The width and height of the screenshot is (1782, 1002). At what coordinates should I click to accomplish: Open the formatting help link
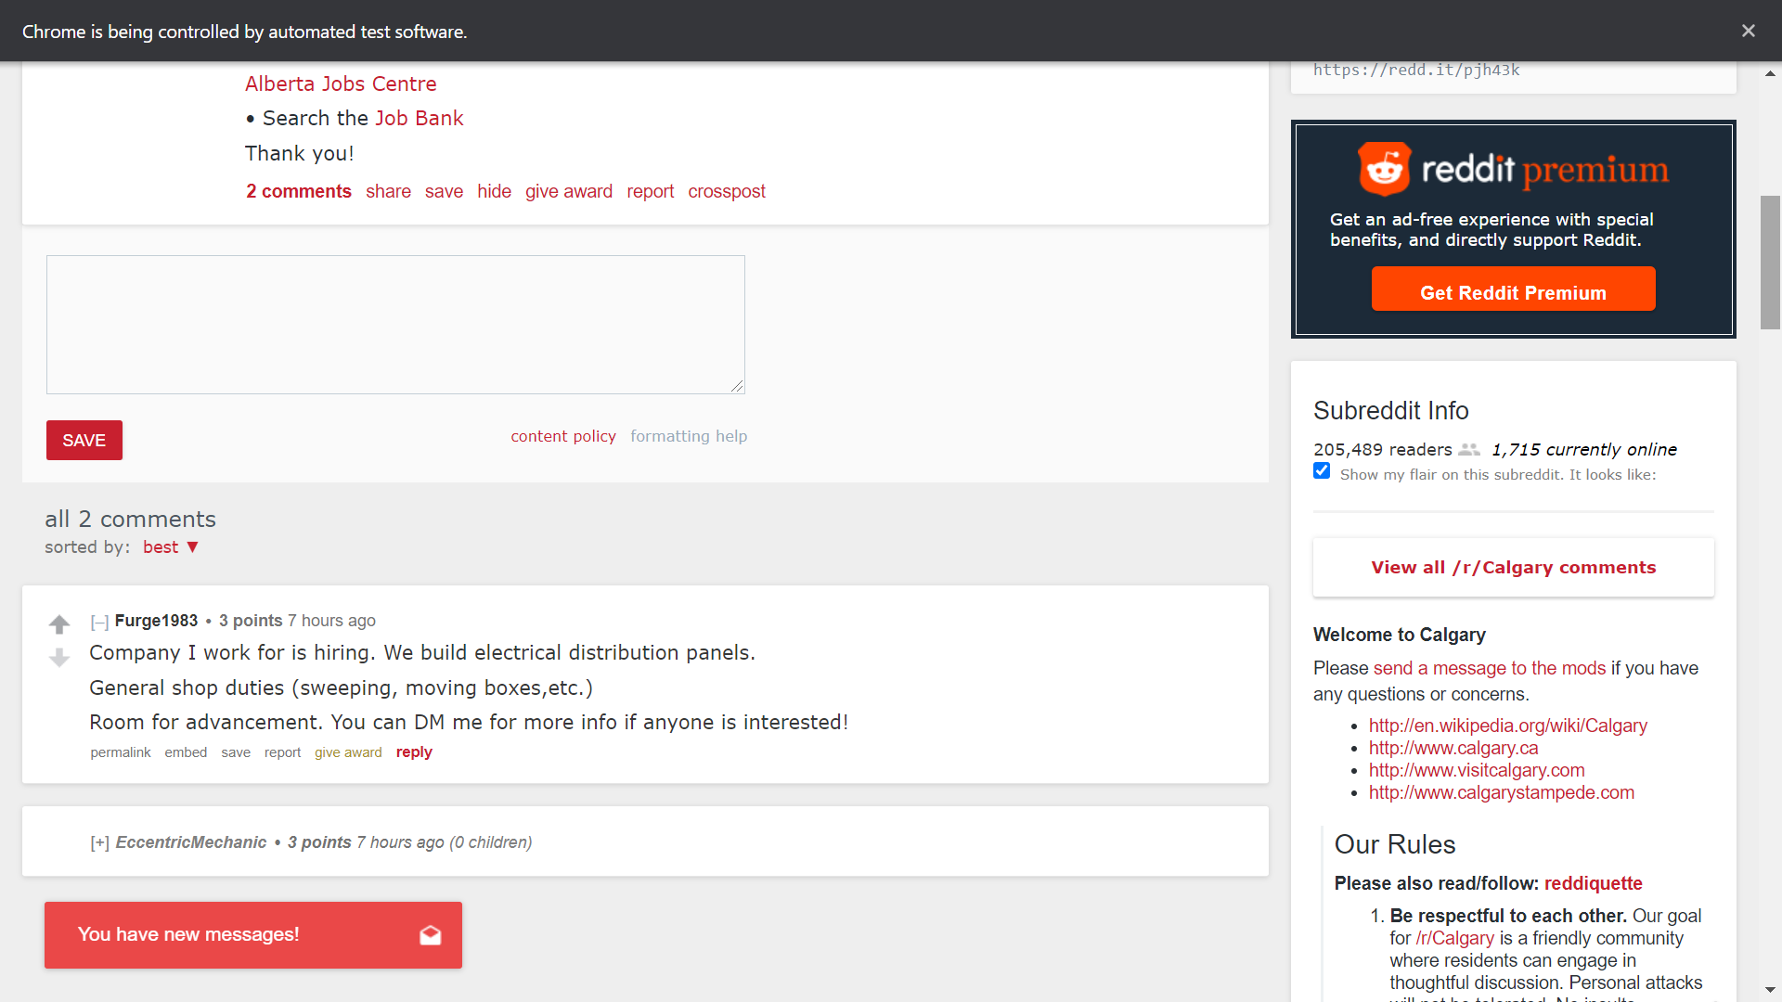687,434
